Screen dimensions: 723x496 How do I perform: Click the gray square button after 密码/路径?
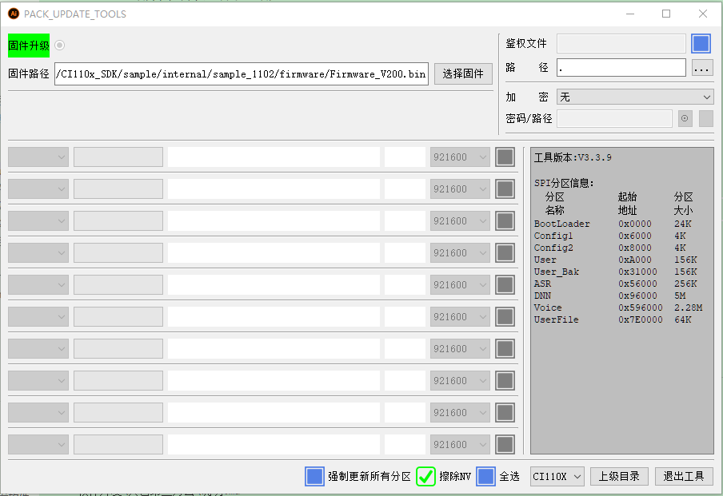pos(706,118)
